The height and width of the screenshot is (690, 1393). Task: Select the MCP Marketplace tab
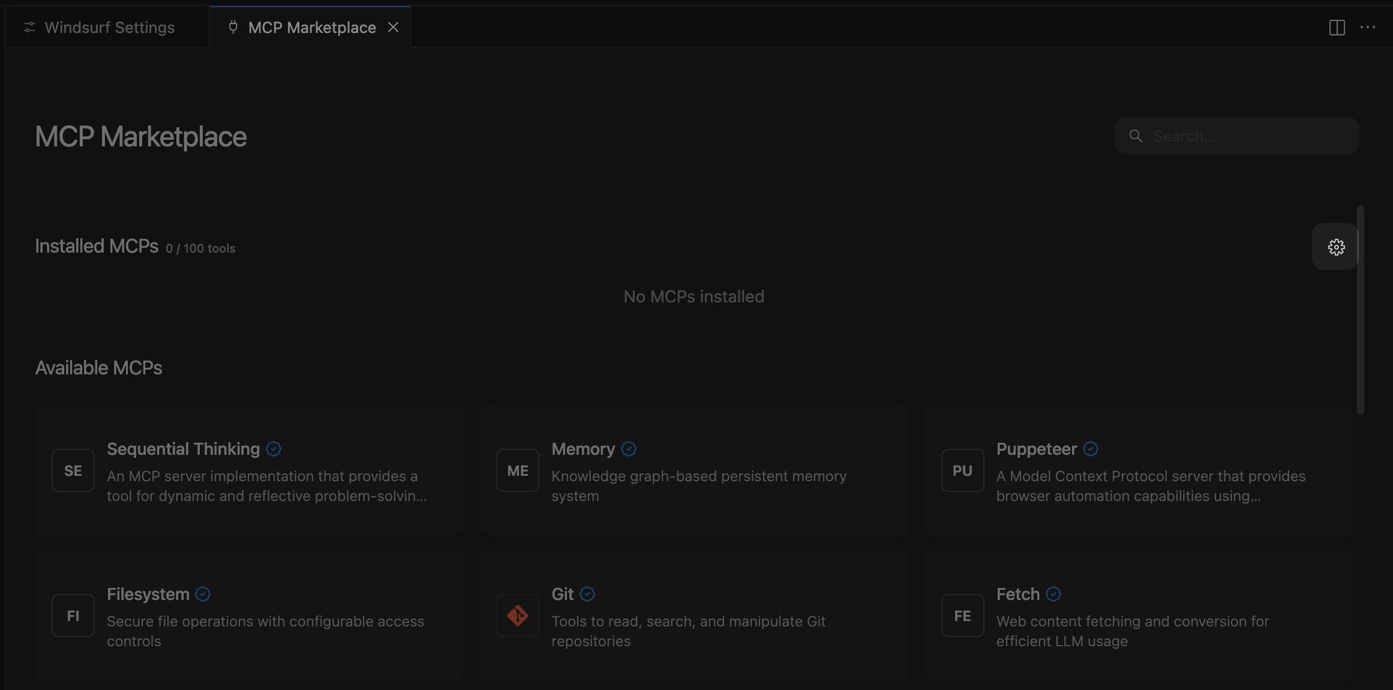click(311, 28)
